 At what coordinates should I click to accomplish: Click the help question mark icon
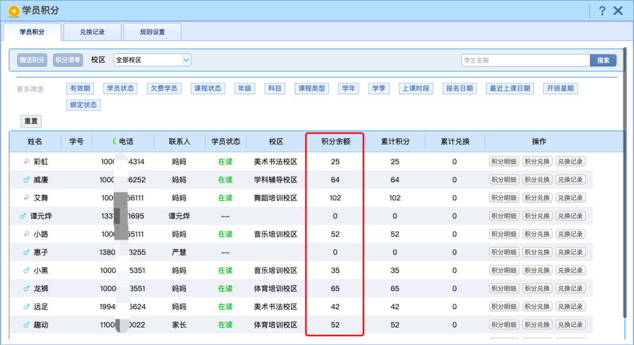[x=602, y=11]
